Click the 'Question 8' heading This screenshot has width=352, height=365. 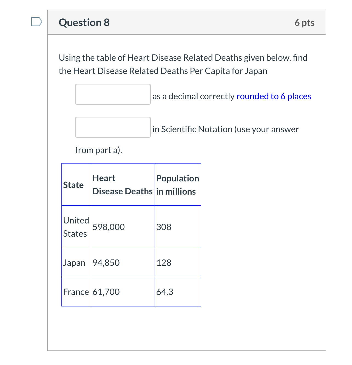coord(84,23)
